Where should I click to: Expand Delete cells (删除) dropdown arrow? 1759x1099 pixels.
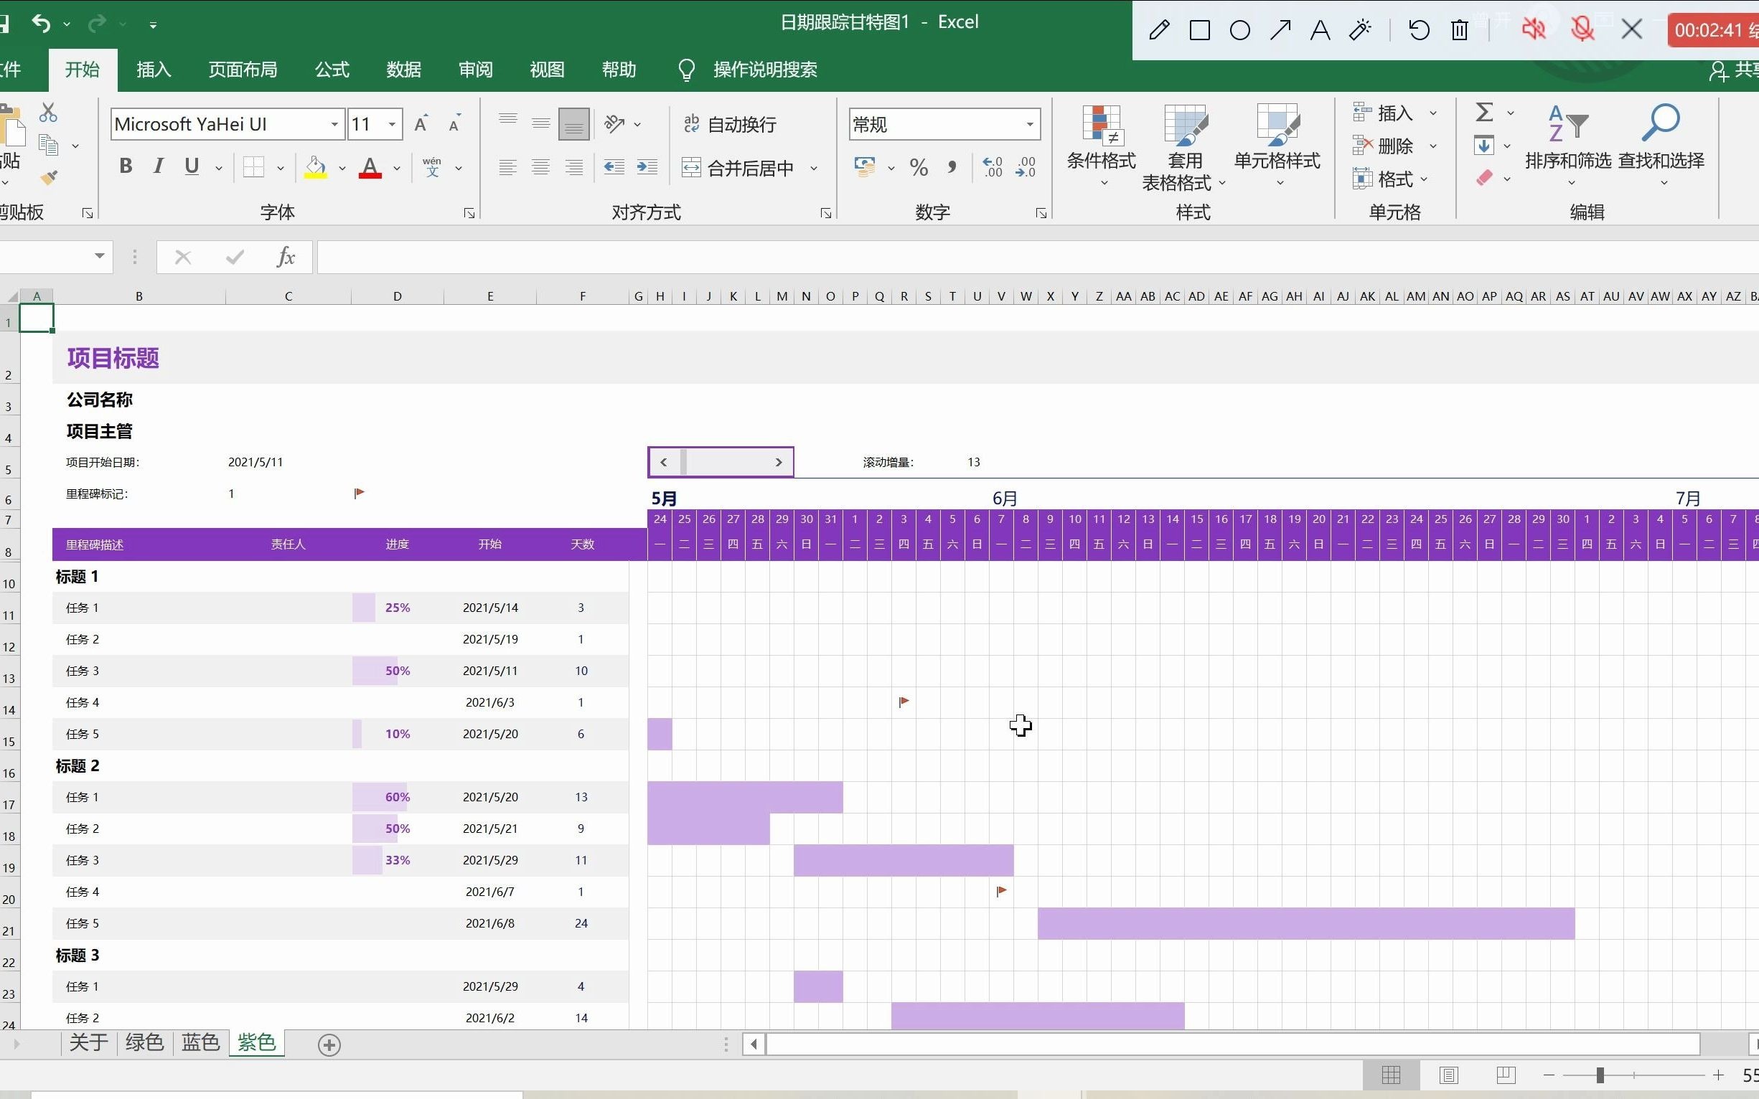1432,146
